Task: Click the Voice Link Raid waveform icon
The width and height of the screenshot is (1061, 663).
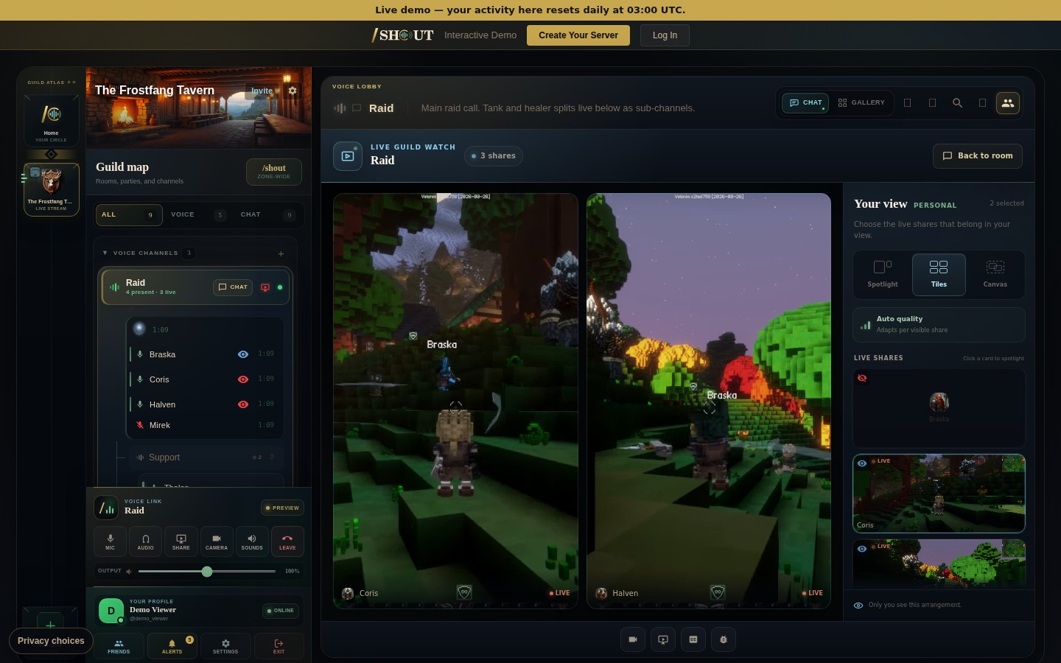Action: point(107,508)
